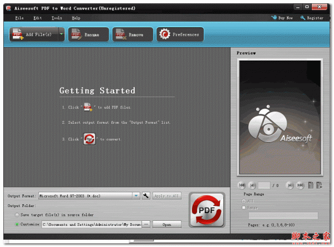Click the Aiseesoft preview thumbnail
334x247 pixels.
(280, 117)
